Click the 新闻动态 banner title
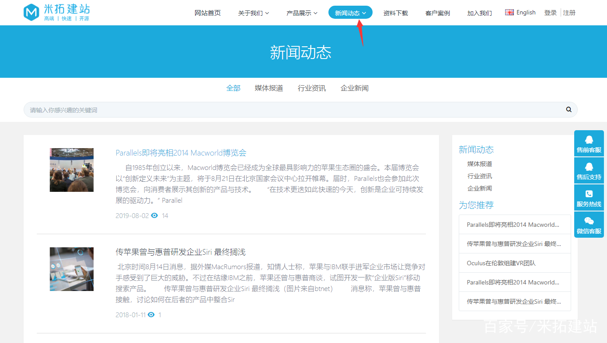 301,52
